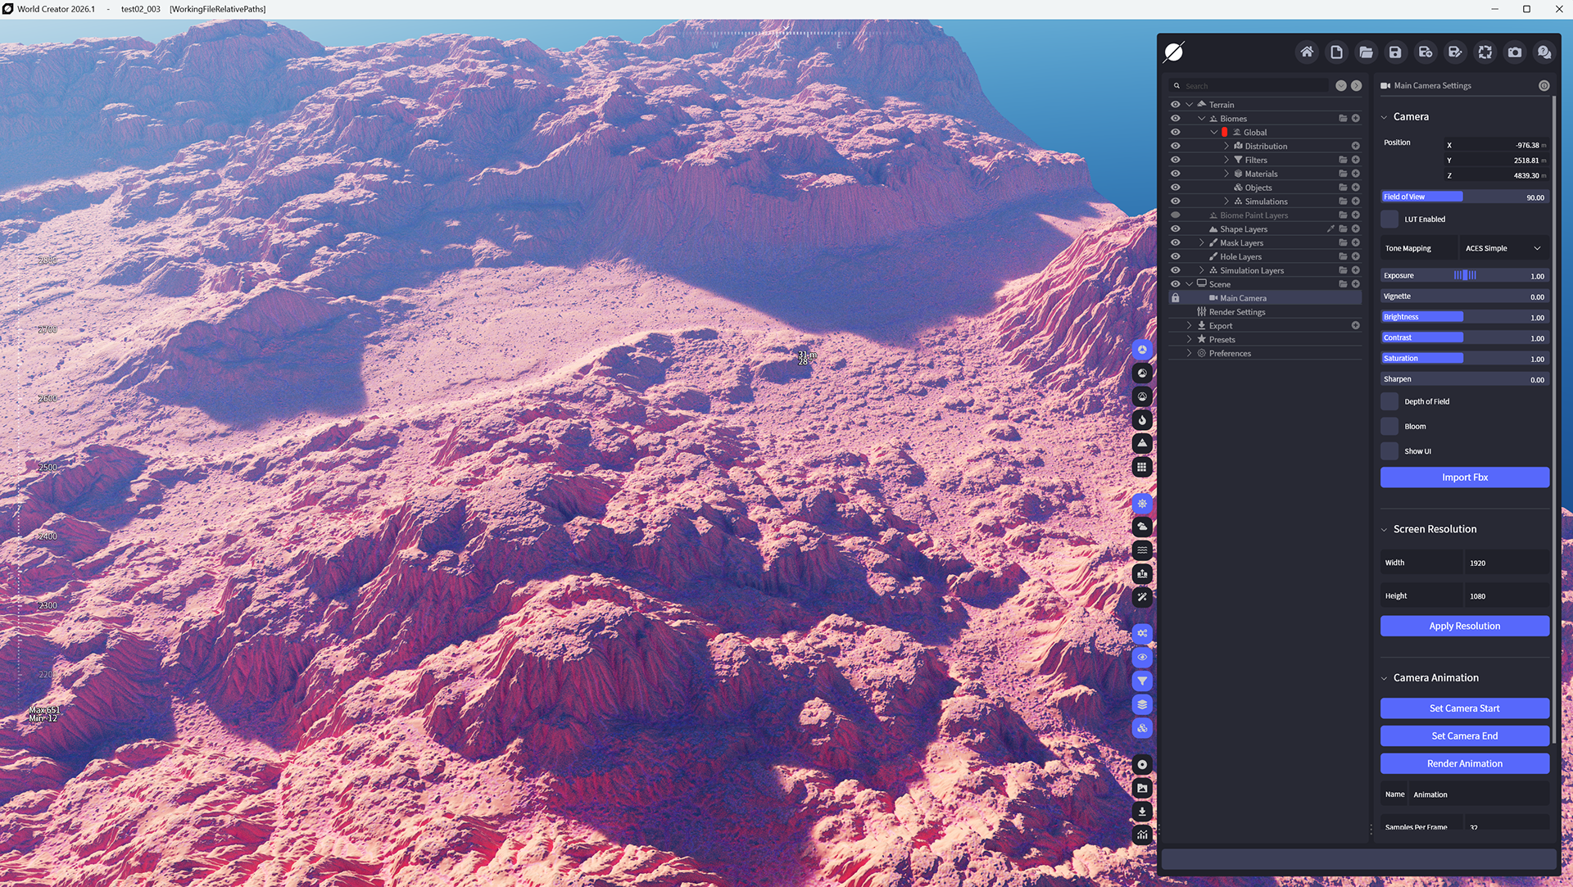Image resolution: width=1573 pixels, height=887 pixels.
Task: Click the grid viewport icon
Action: click(x=1142, y=467)
